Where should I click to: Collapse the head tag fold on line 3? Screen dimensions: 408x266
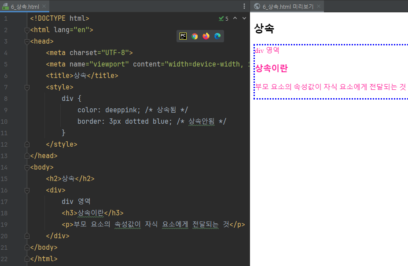27,41
